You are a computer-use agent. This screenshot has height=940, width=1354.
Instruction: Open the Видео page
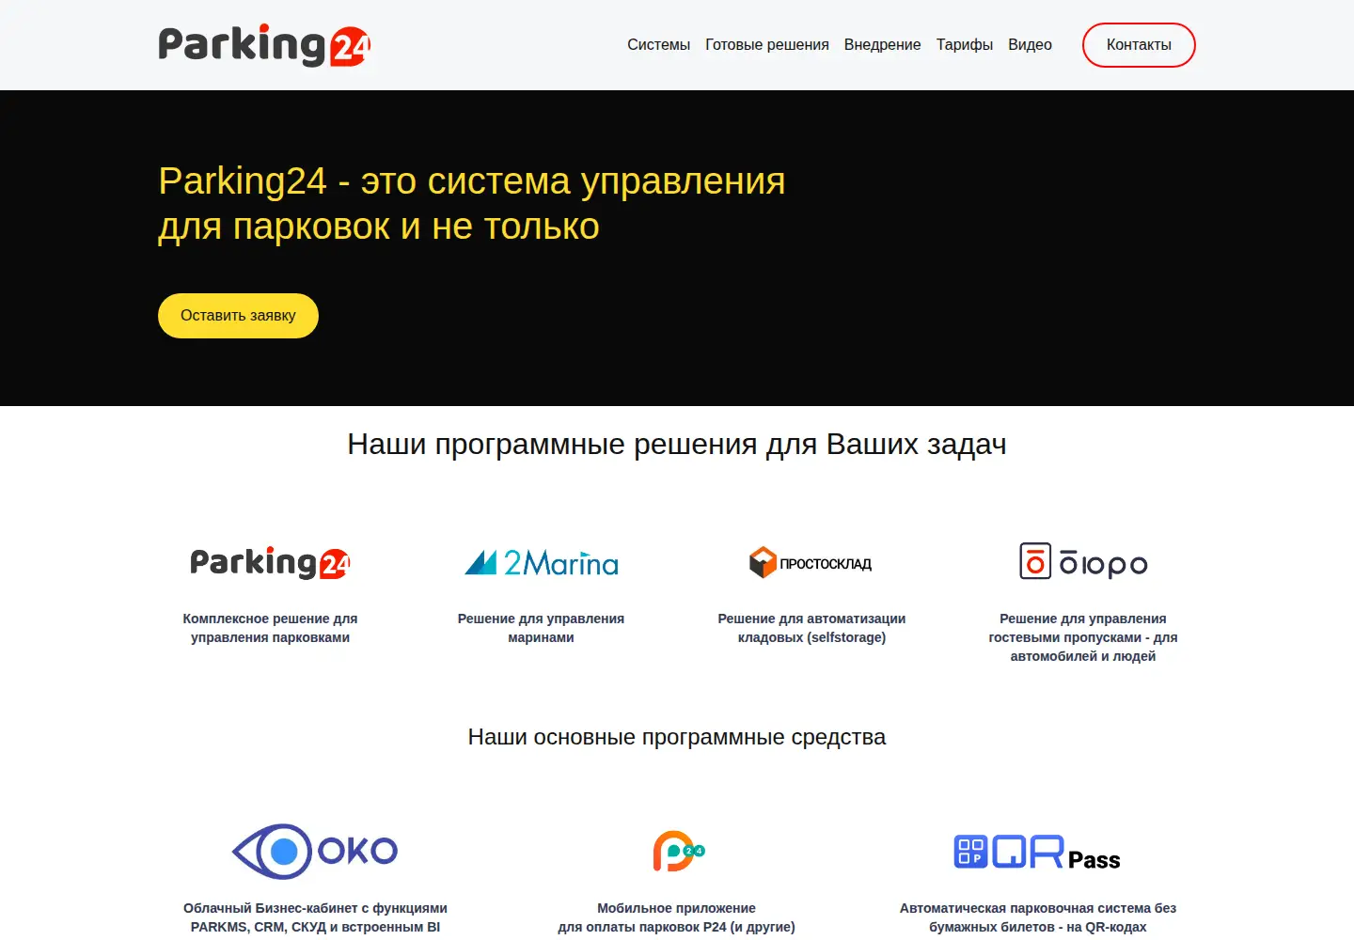pyautogui.click(x=1030, y=45)
